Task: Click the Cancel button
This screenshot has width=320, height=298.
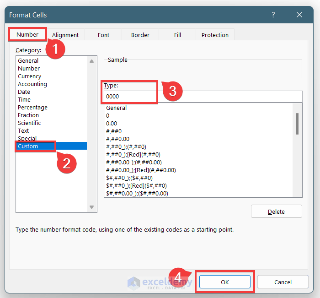Action: tap(283, 282)
